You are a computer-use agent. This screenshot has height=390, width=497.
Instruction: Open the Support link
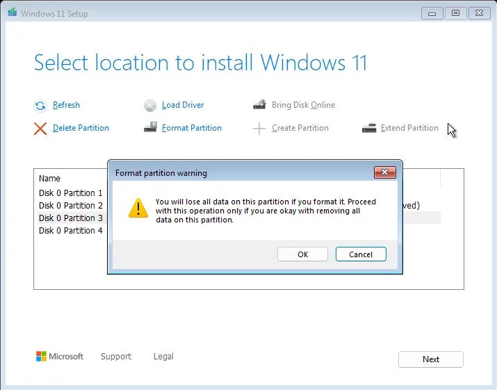[115, 357]
